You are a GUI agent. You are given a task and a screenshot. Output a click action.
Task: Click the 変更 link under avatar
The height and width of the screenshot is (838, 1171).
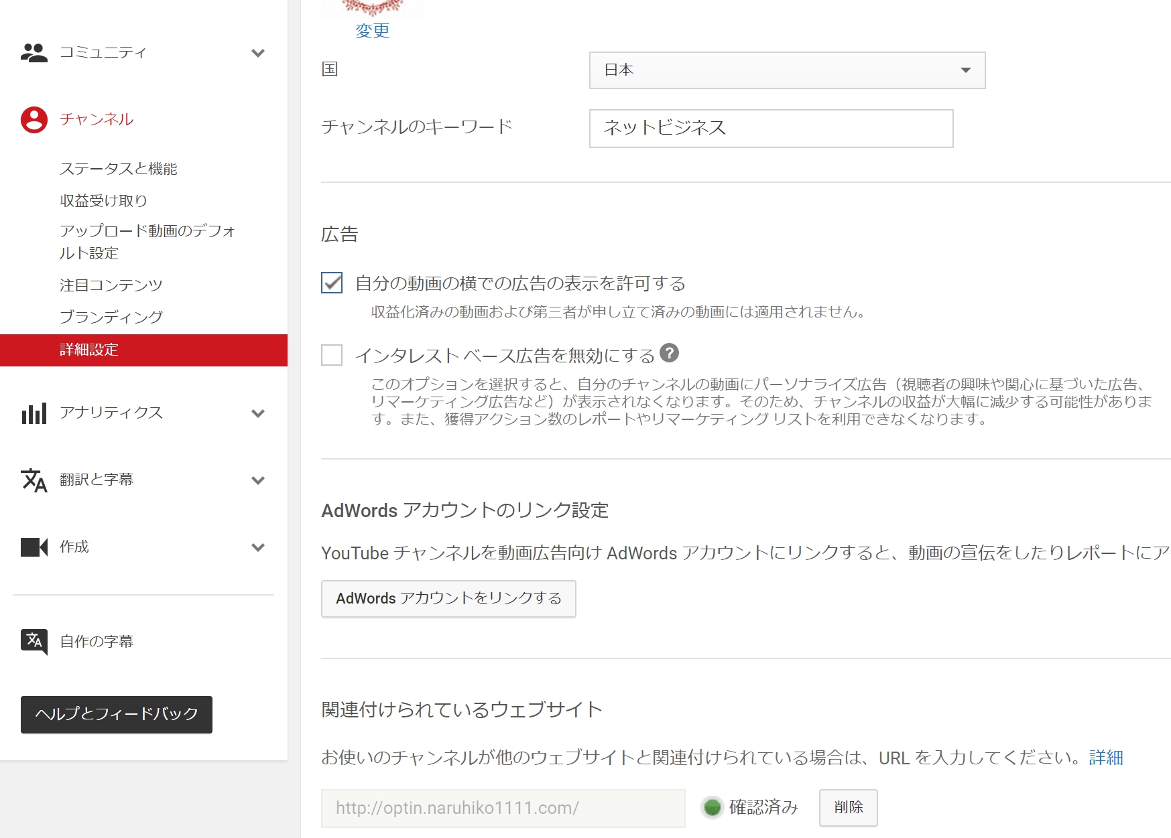[x=373, y=31]
